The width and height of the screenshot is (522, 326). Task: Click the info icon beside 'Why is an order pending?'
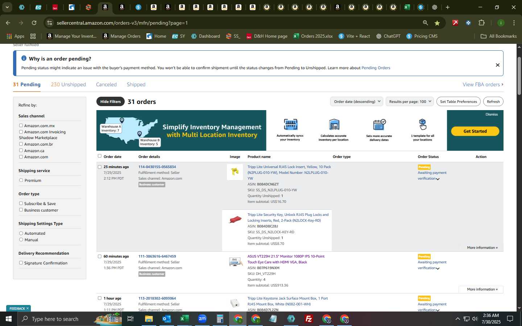click(x=24, y=58)
